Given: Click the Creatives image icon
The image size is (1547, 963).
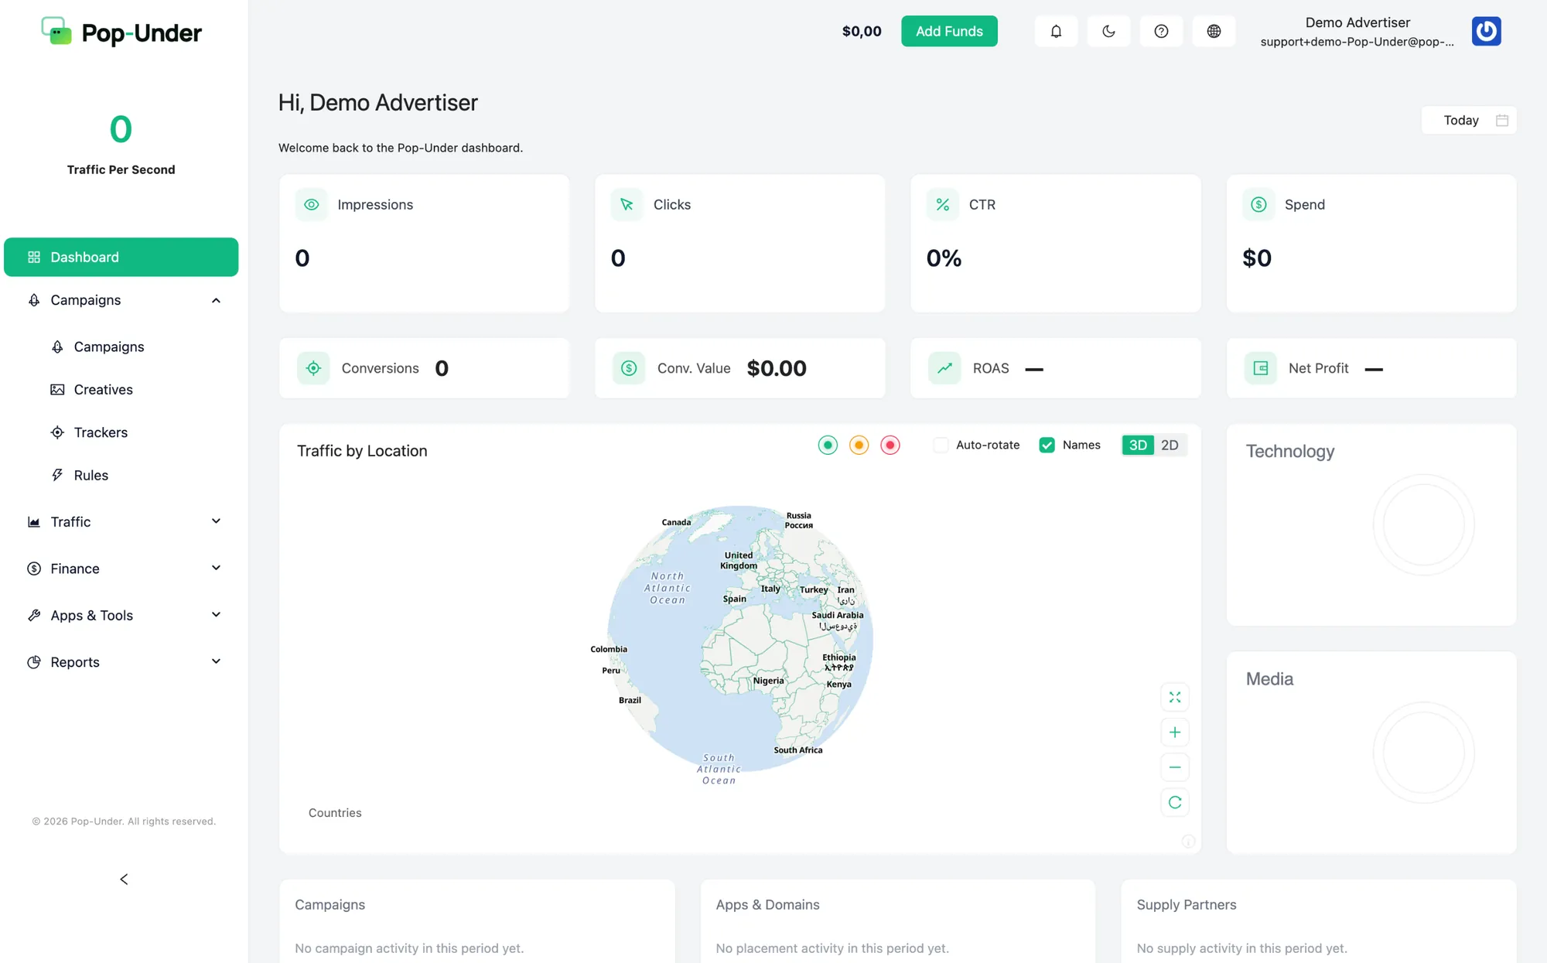Looking at the screenshot, I should (x=57, y=389).
